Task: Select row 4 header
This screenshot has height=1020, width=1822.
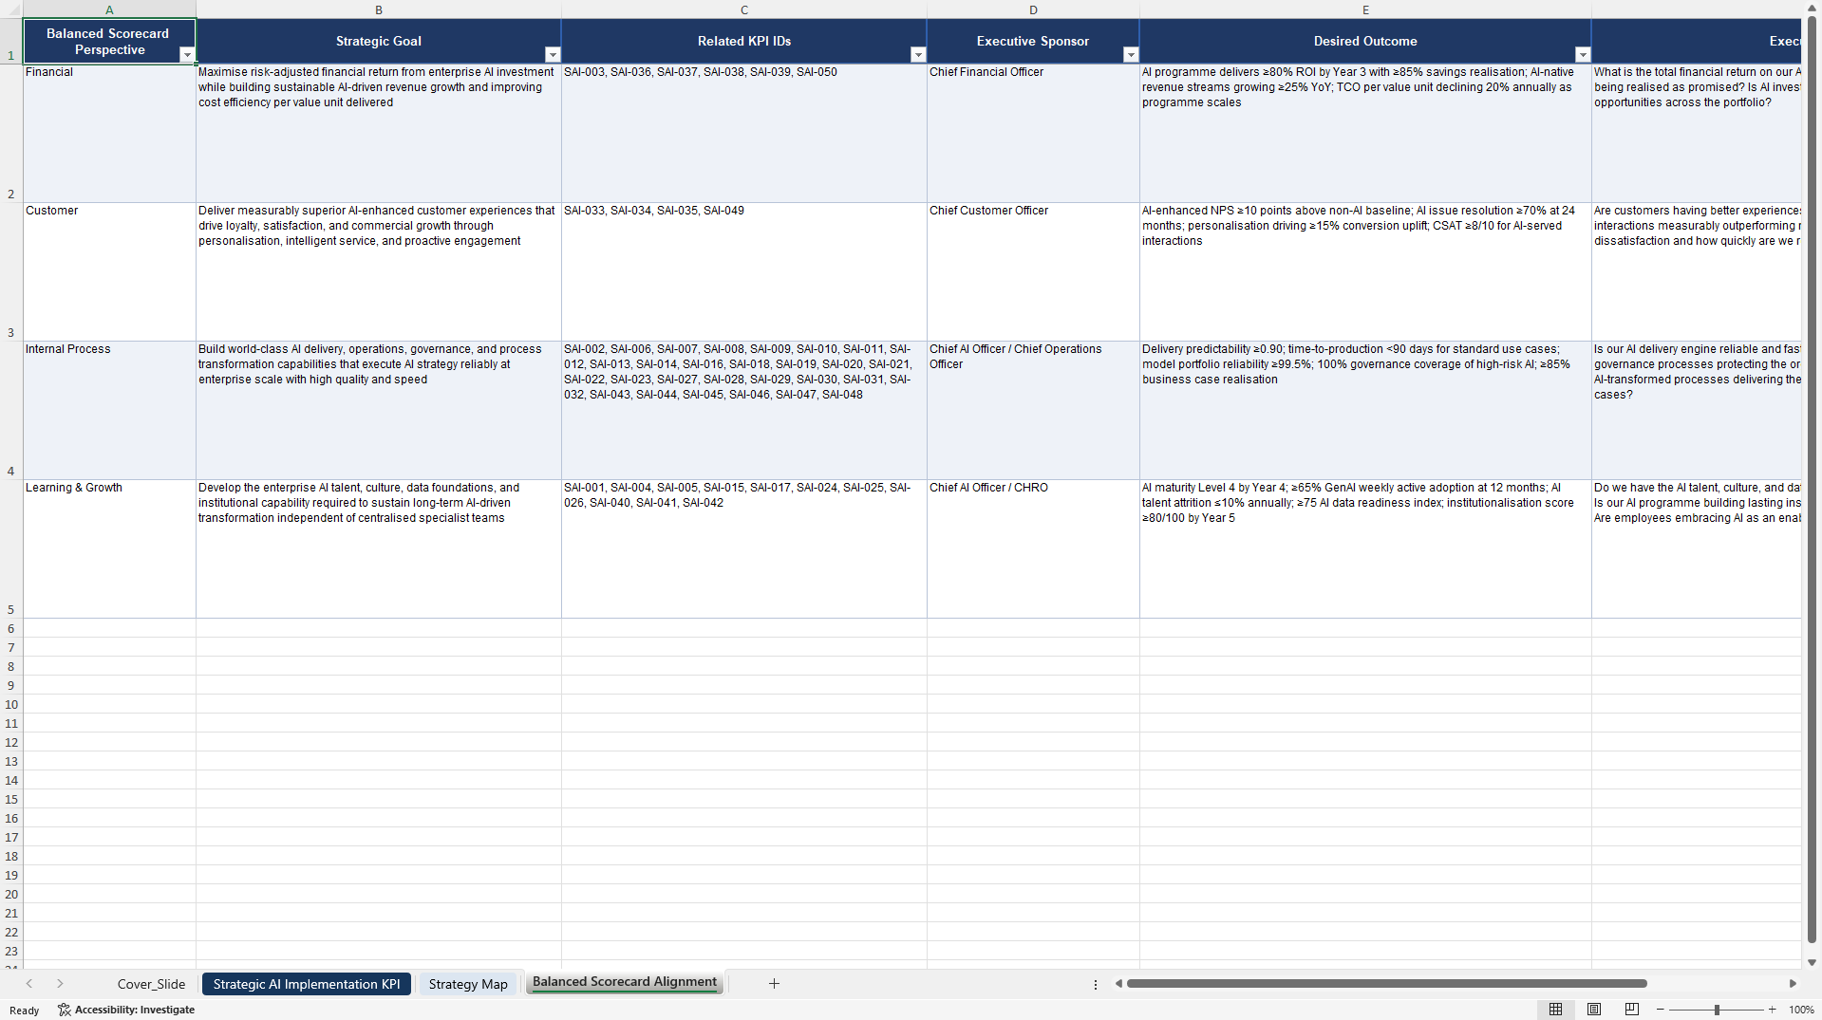Action: (x=11, y=410)
